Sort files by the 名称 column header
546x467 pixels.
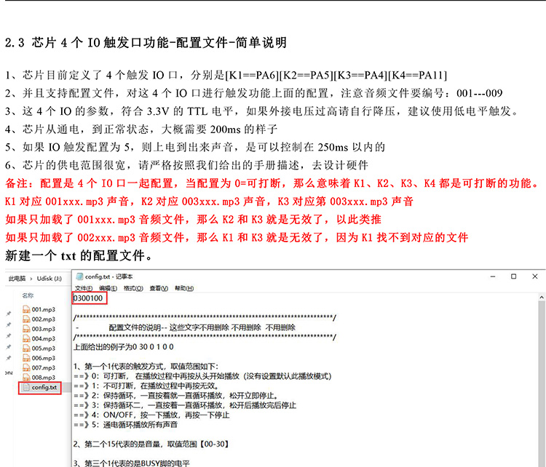(28, 296)
